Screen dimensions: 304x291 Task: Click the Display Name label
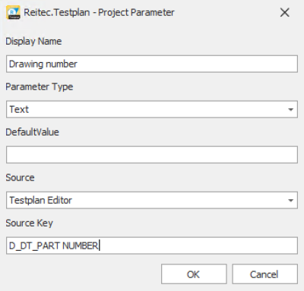click(x=33, y=42)
